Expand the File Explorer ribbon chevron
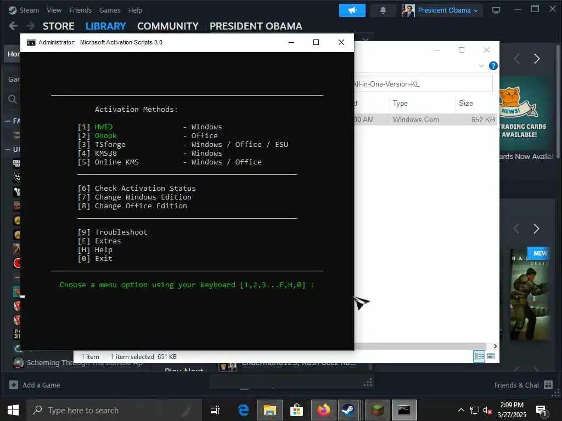Image resolution: width=562 pixels, height=421 pixels. pos(481,66)
